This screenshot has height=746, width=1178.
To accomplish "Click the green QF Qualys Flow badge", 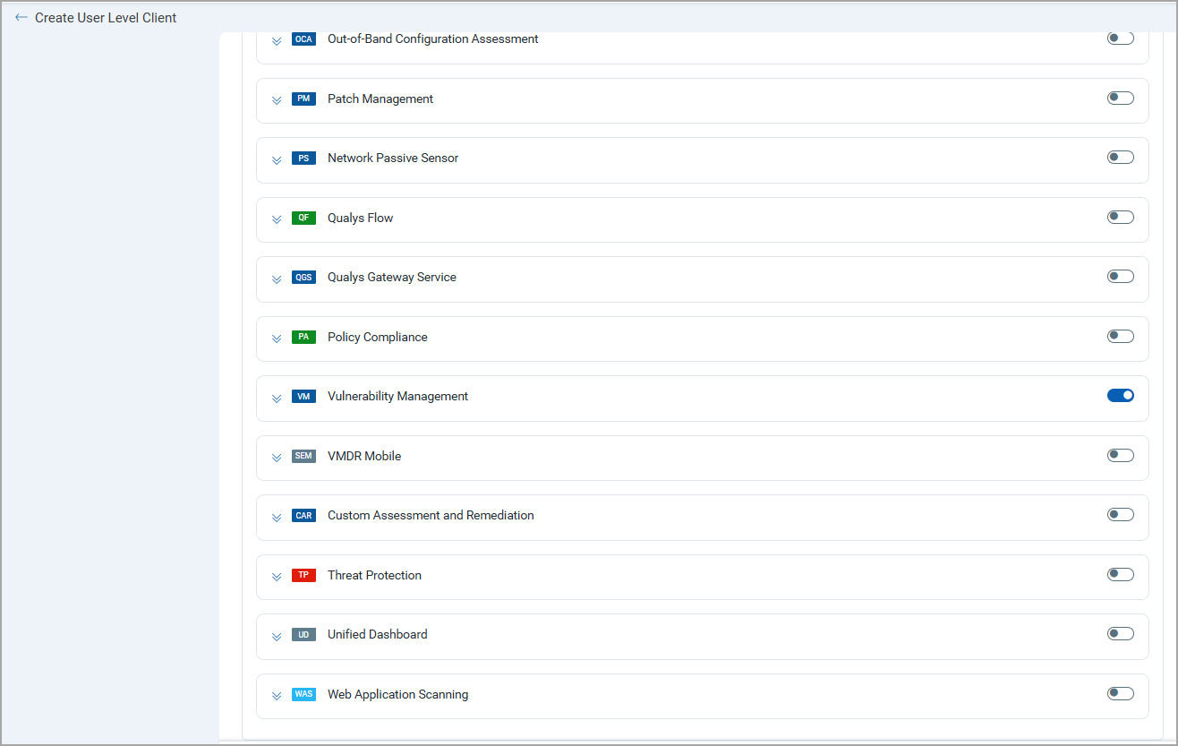I will pos(303,218).
